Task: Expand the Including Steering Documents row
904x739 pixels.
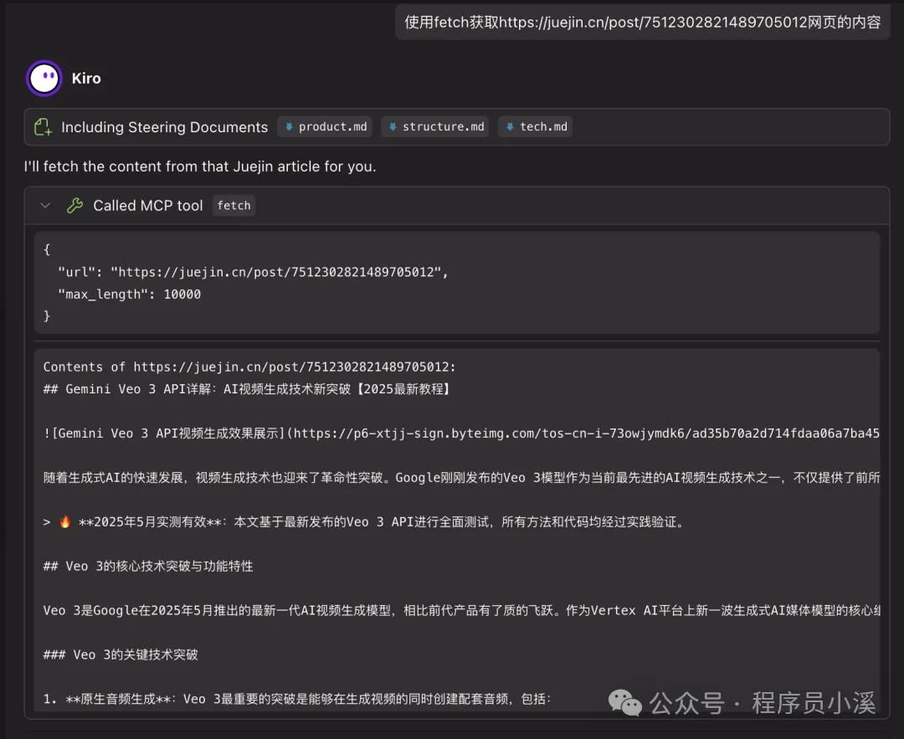Action: pos(164,126)
